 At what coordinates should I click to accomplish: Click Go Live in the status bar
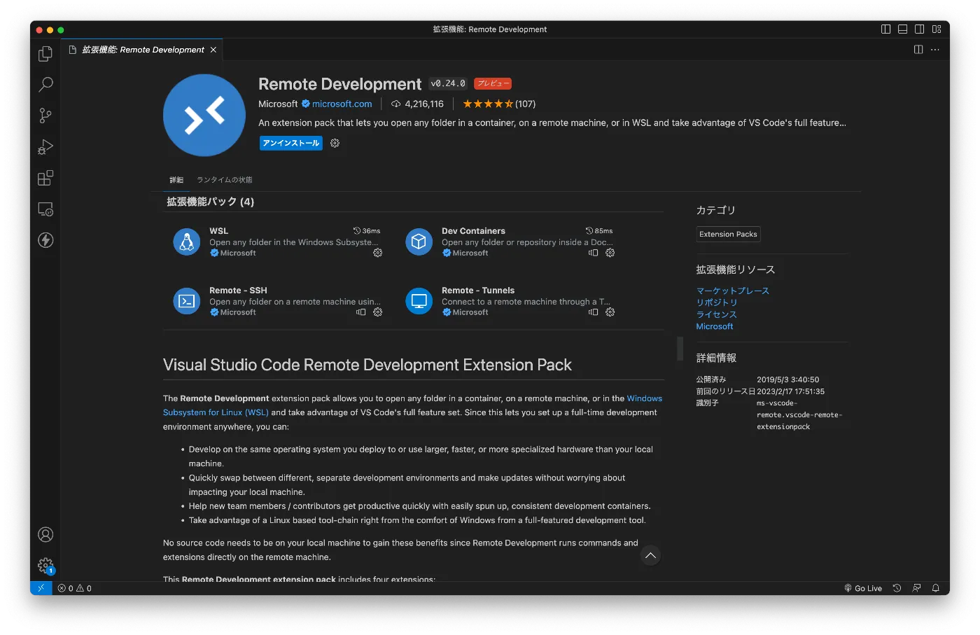pyautogui.click(x=863, y=588)
